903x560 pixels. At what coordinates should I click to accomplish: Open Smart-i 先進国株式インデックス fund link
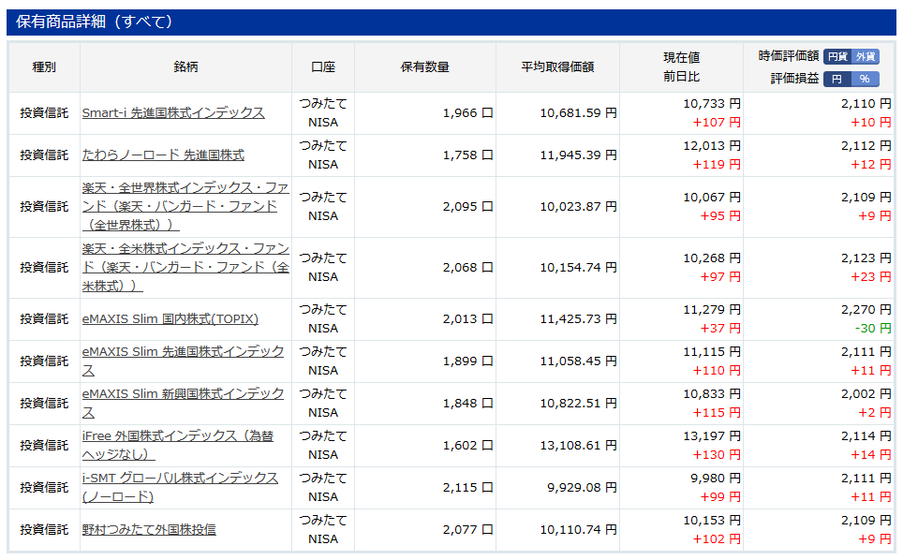[173, 112]
